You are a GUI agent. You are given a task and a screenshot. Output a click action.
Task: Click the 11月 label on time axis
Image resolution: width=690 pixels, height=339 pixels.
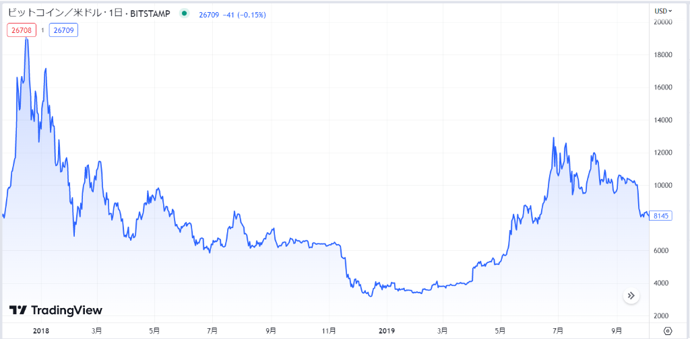[330, 330]
